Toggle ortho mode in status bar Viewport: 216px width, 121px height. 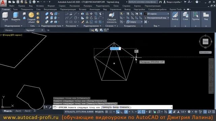pyautogui.click(x=122, y=112)
